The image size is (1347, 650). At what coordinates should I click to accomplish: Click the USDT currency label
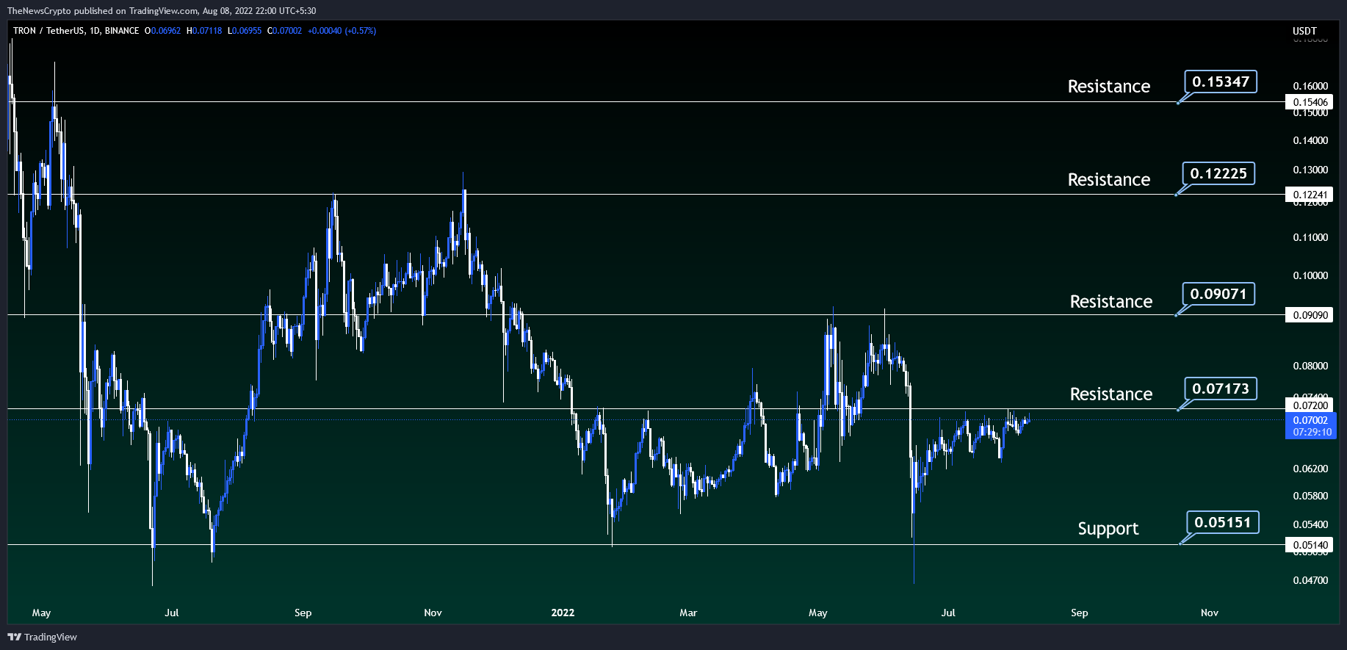[x=1304, y=31]
